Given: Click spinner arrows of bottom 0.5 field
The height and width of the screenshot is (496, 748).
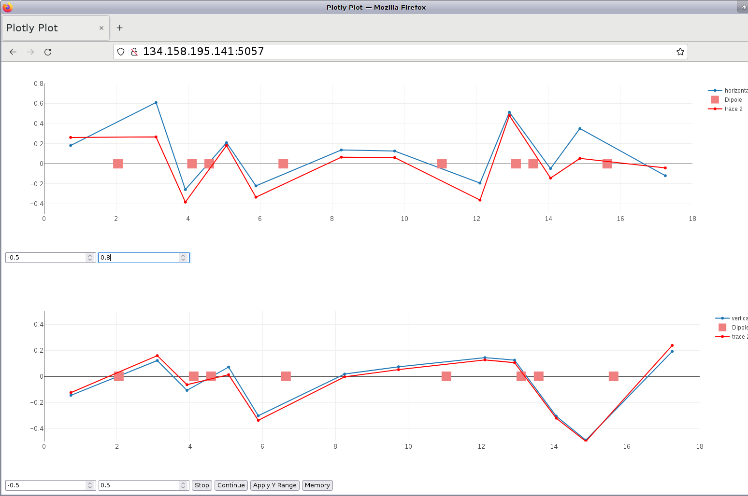Looking at the screenshot, I should [183, 485].
